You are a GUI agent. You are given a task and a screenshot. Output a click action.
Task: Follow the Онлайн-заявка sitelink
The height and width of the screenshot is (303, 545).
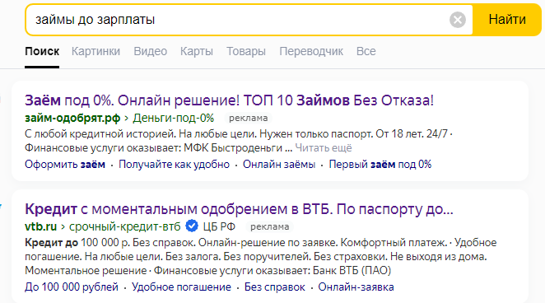pos(356,287)
